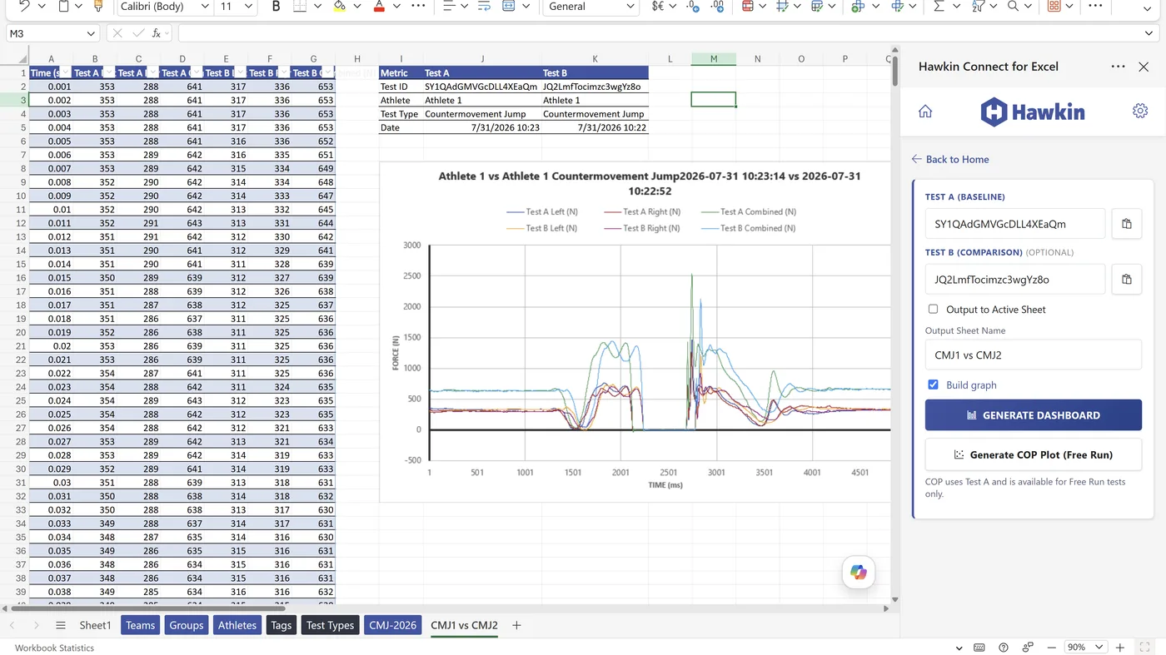The image size is (1166, 655).
Task: Click the Find magnifier icon
Action: coord(1013,6)
